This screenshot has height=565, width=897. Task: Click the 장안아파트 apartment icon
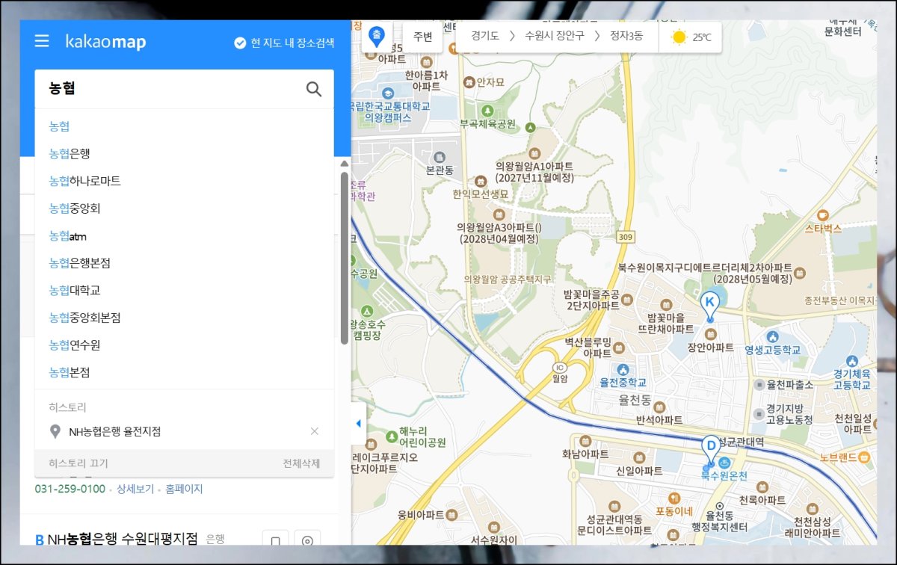[710, 333]
